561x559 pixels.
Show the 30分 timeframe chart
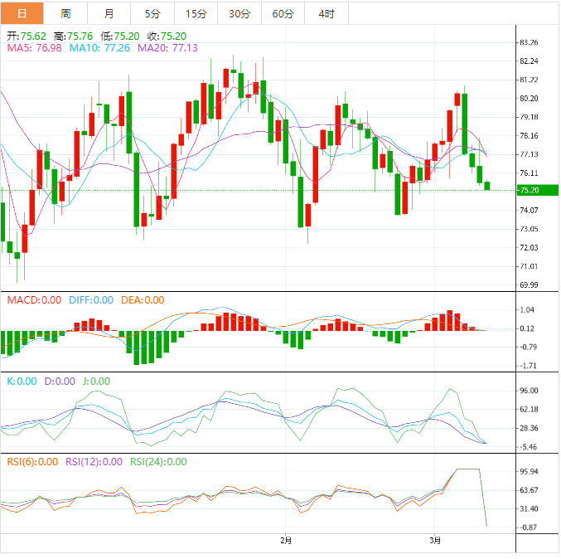click(x=239, y=13)
